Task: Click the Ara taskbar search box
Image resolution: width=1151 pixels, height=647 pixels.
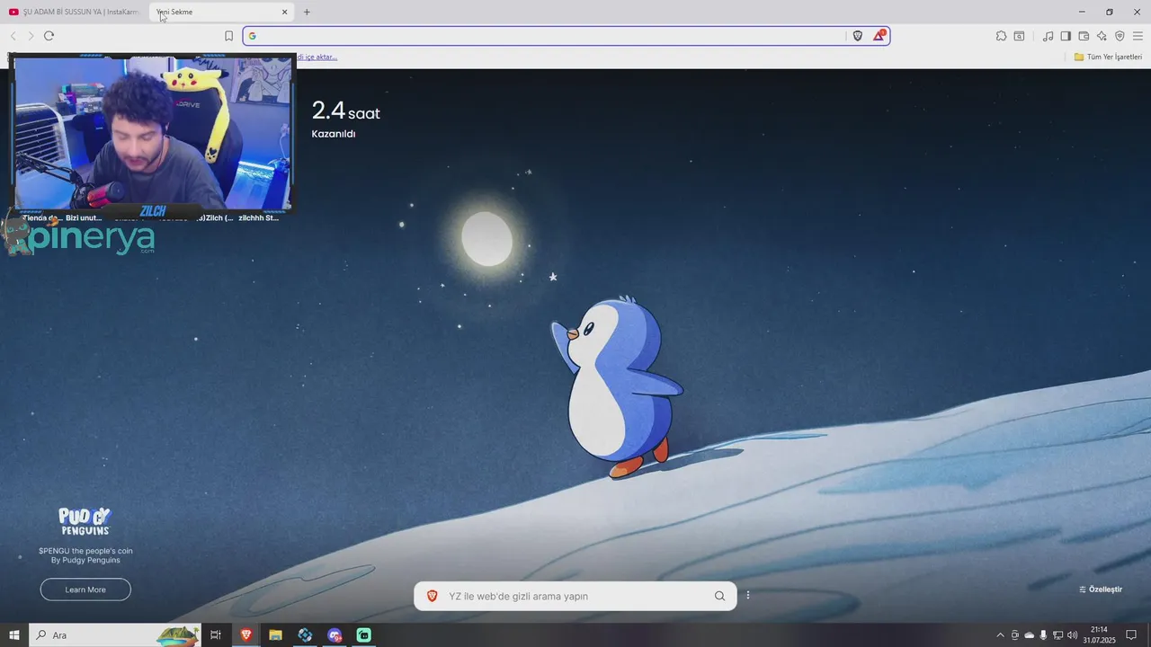Action: (x=115, y=635)
